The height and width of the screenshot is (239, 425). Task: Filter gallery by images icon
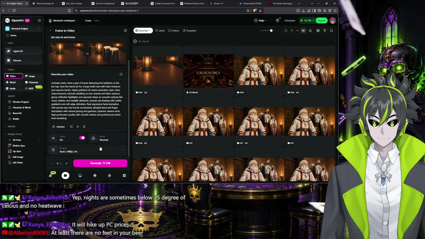286,31
